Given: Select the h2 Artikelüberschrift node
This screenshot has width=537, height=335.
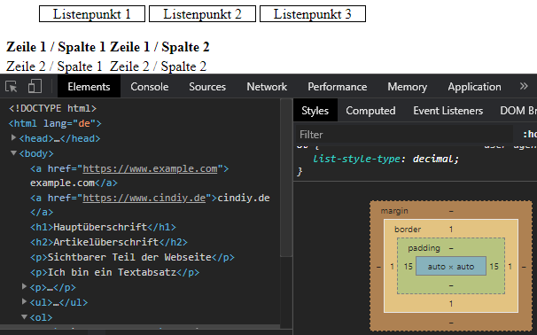Looking at the screenshot, I should coord(109,242).
